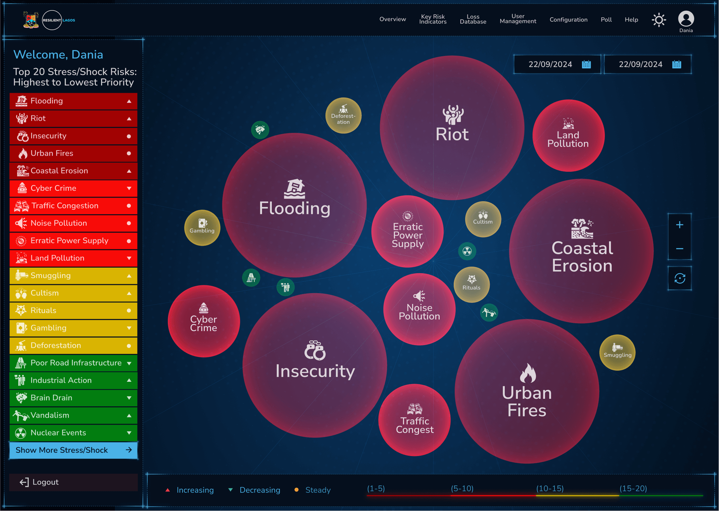Select Insecurity in the risk list
719x511 pixels.
(x=73, y=136)
